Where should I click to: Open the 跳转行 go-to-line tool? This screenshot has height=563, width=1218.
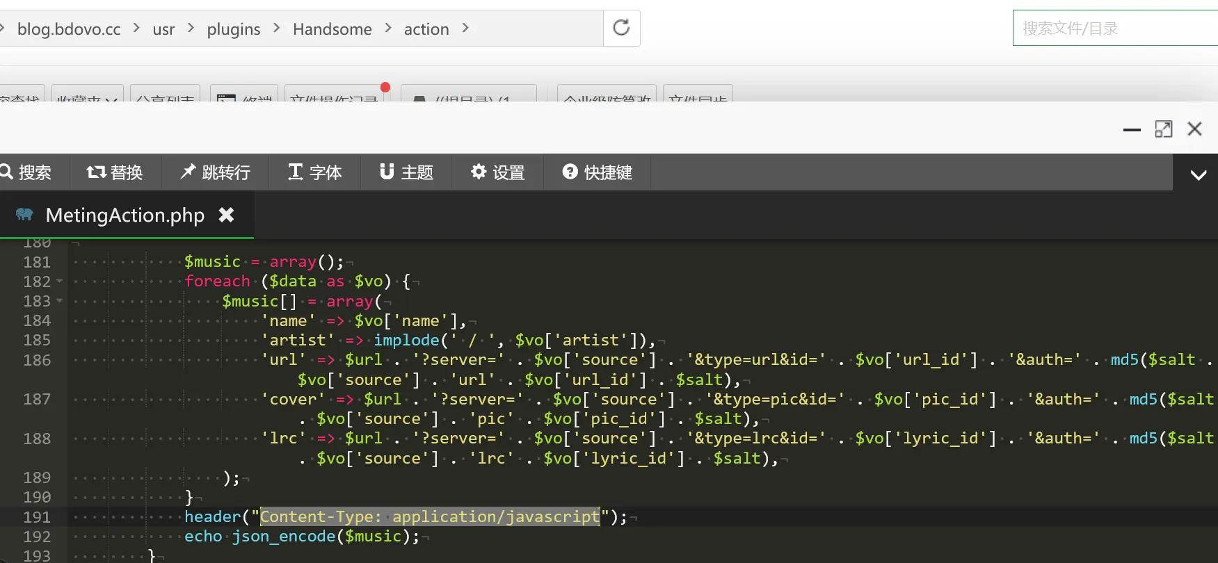point(215,172)
